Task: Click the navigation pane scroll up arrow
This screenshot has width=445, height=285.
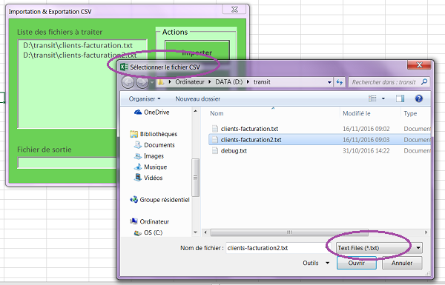Action: point(195,111)
